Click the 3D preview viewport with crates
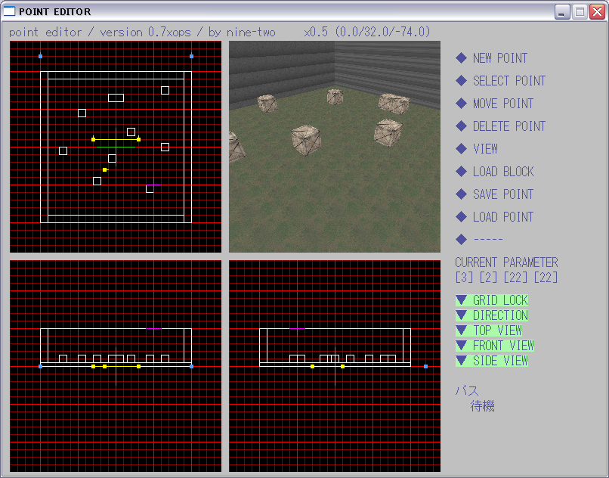 [x=334, y=146]
